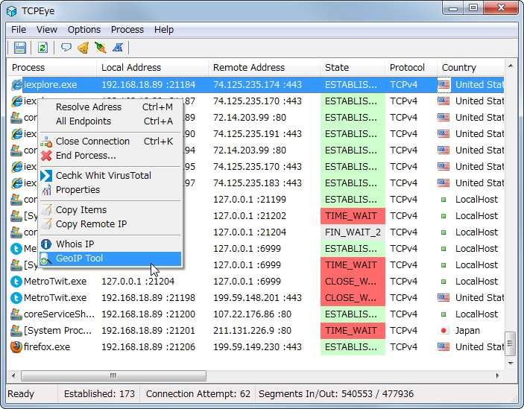This screenshot has width=524, height=409.
Task: Click the Whois IP info icon
Action: click(46, 244)
